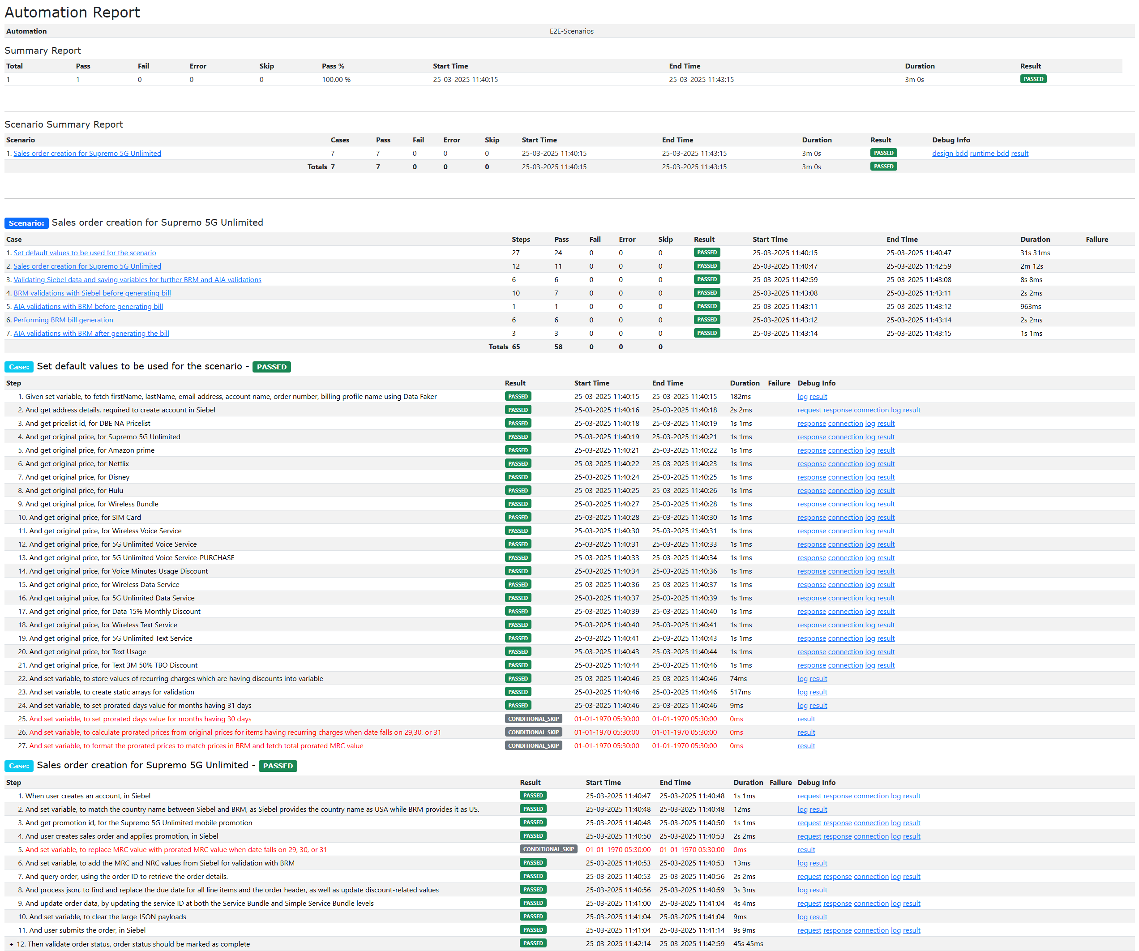Viewport: 1139px width, 951px height.
Task: Open 'AIA validations with BRM after generating the bill'
Action: click(91, 334)
